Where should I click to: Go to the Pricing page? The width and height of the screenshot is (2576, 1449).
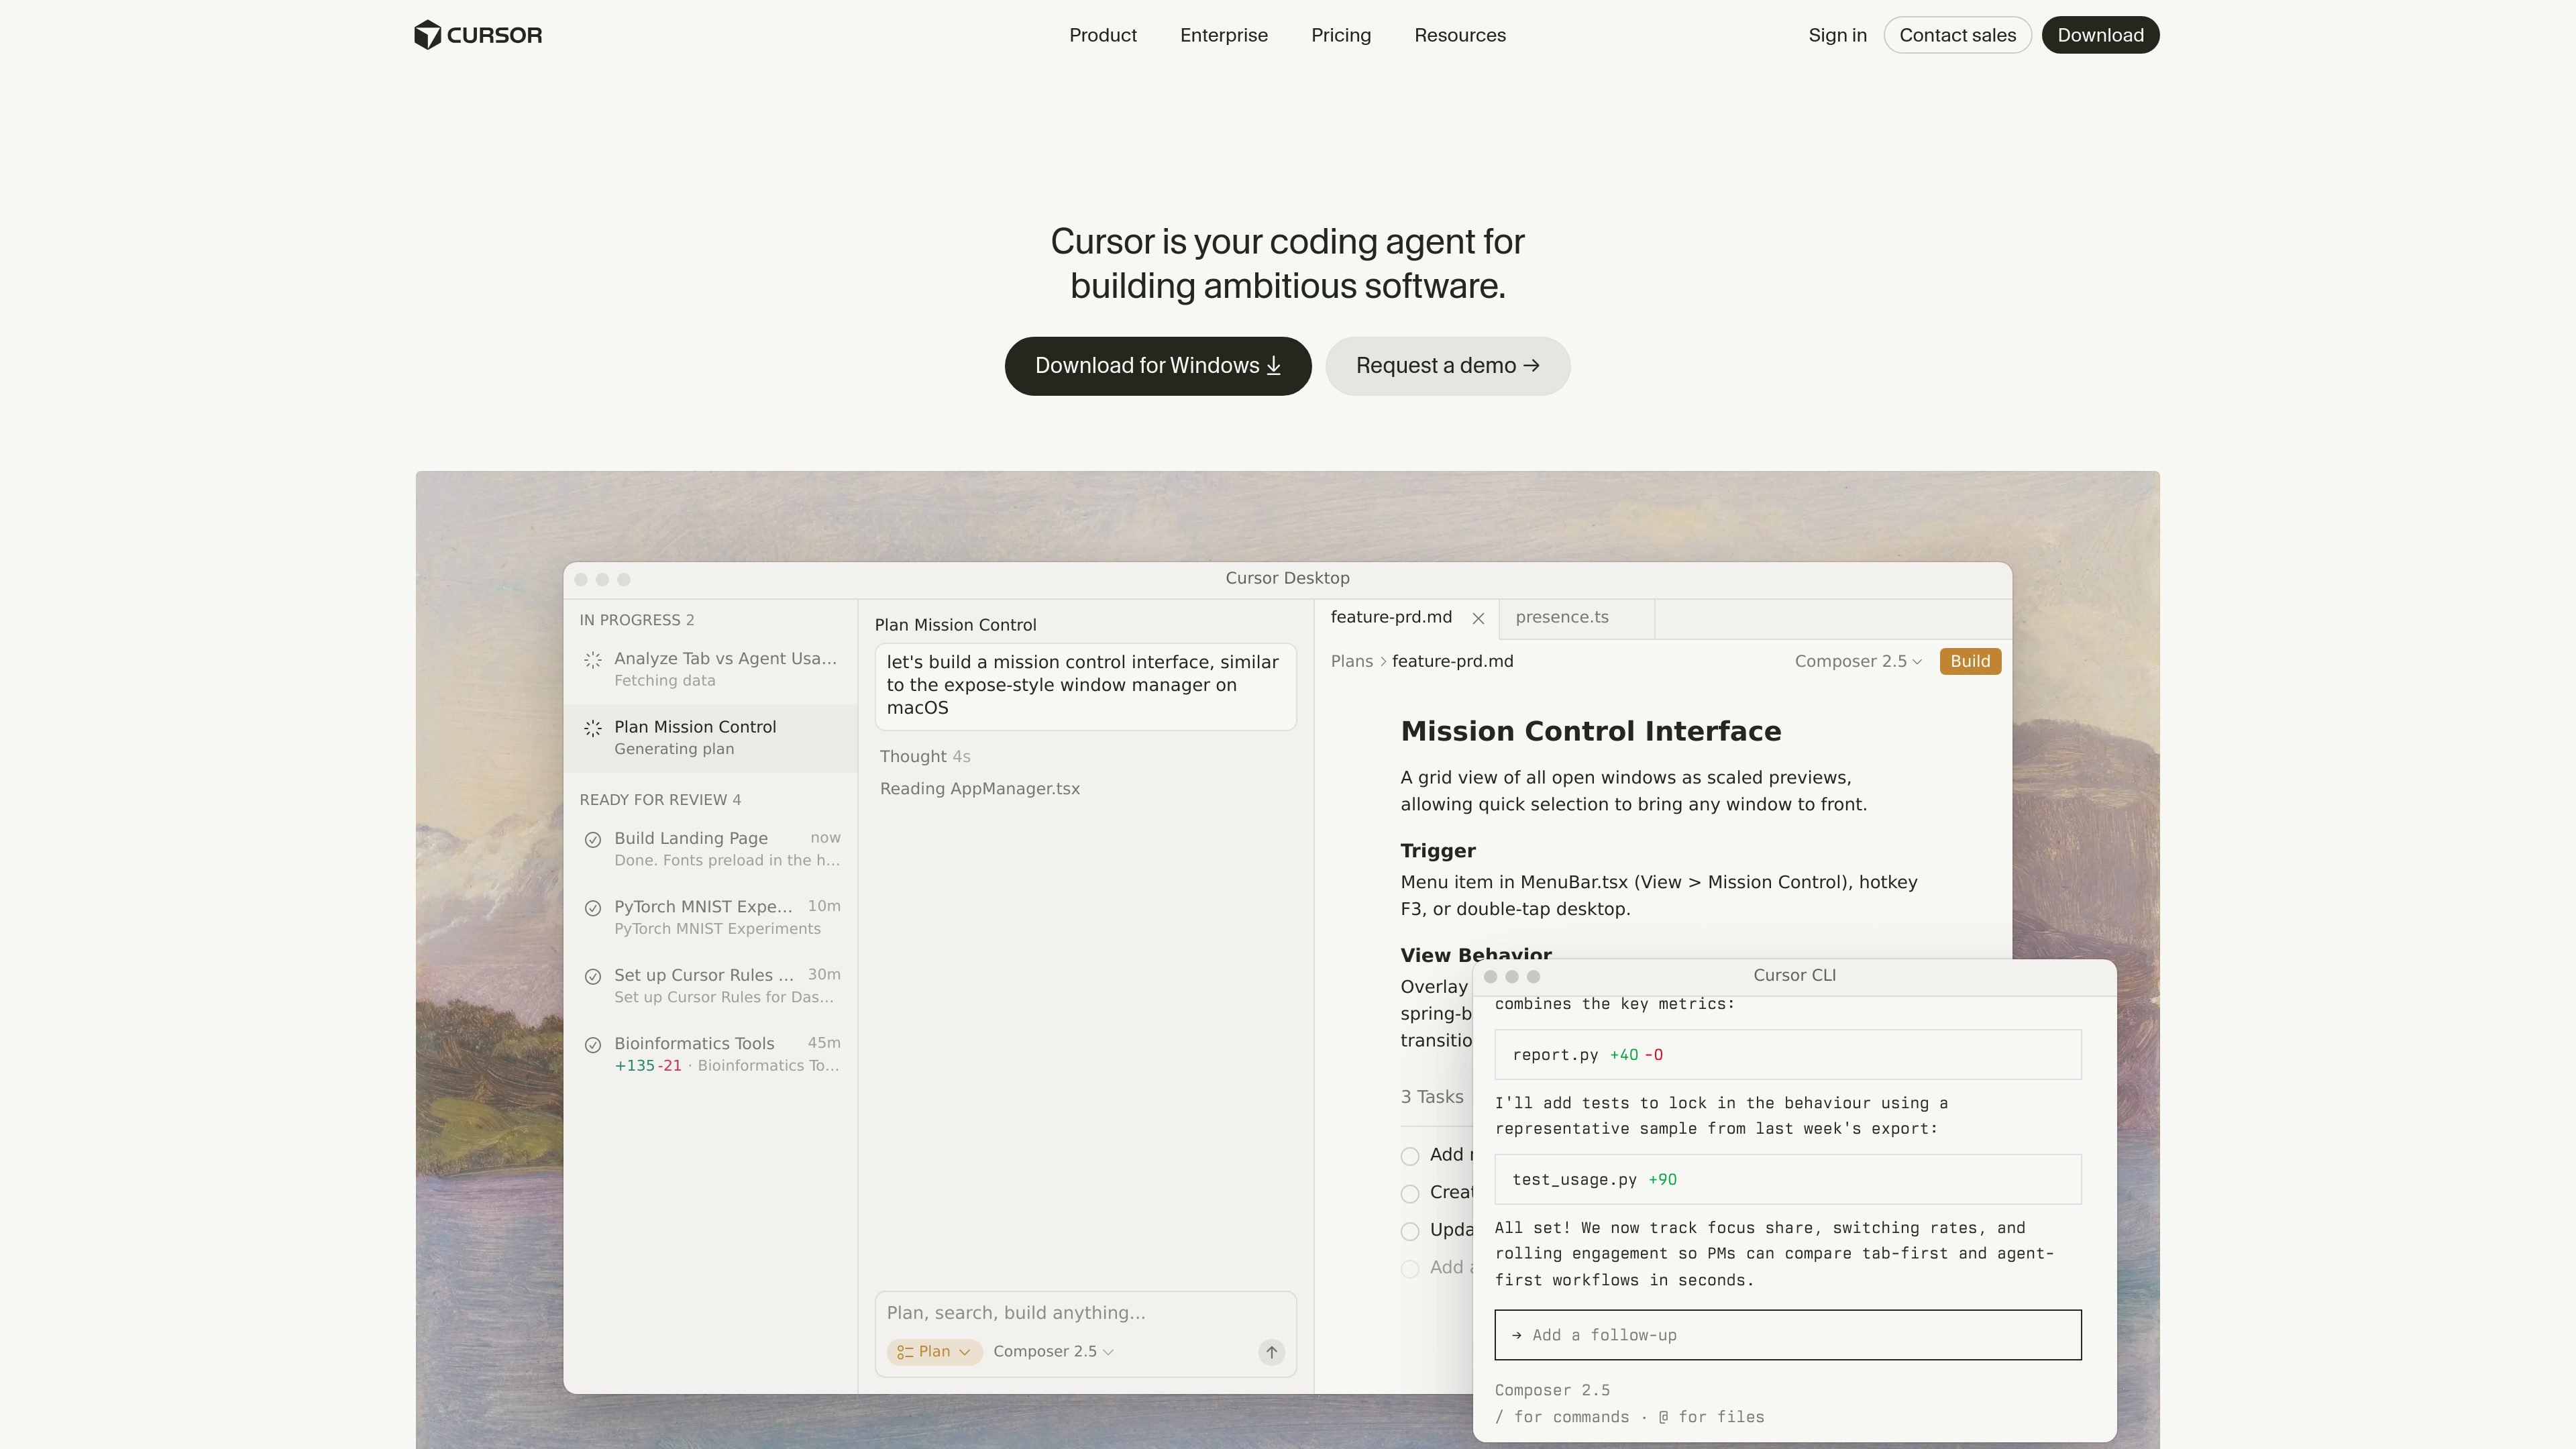coord(1341,35)
